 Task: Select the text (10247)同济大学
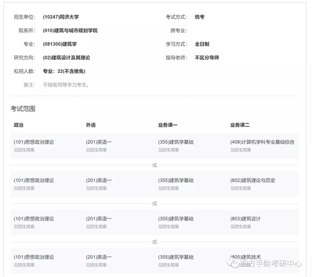pos(61,17)
